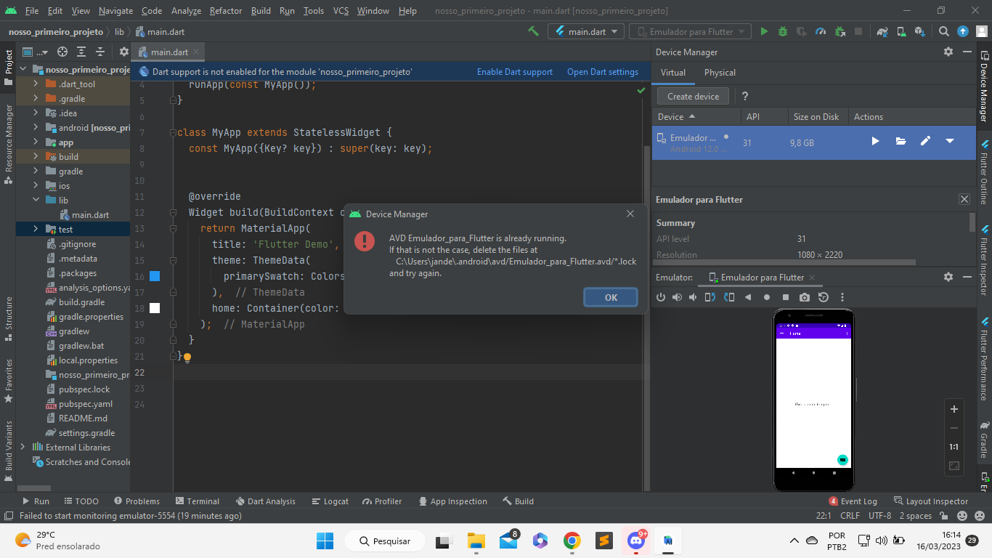This screenshot has width=992, height=558.
Task: Expand the android folder in project tree
Action: click(x=36, y=127)
